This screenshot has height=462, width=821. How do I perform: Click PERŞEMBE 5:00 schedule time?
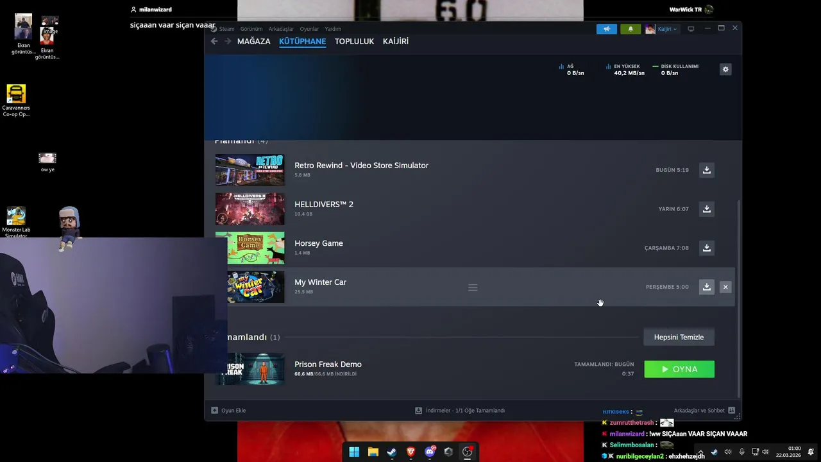[667, 287]
